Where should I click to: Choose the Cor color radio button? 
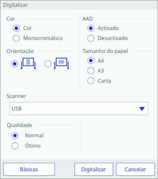click(x=16, y=28)
